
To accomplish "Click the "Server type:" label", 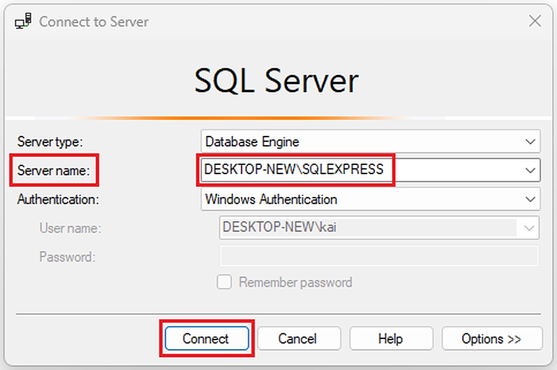I will click(50, 141).
